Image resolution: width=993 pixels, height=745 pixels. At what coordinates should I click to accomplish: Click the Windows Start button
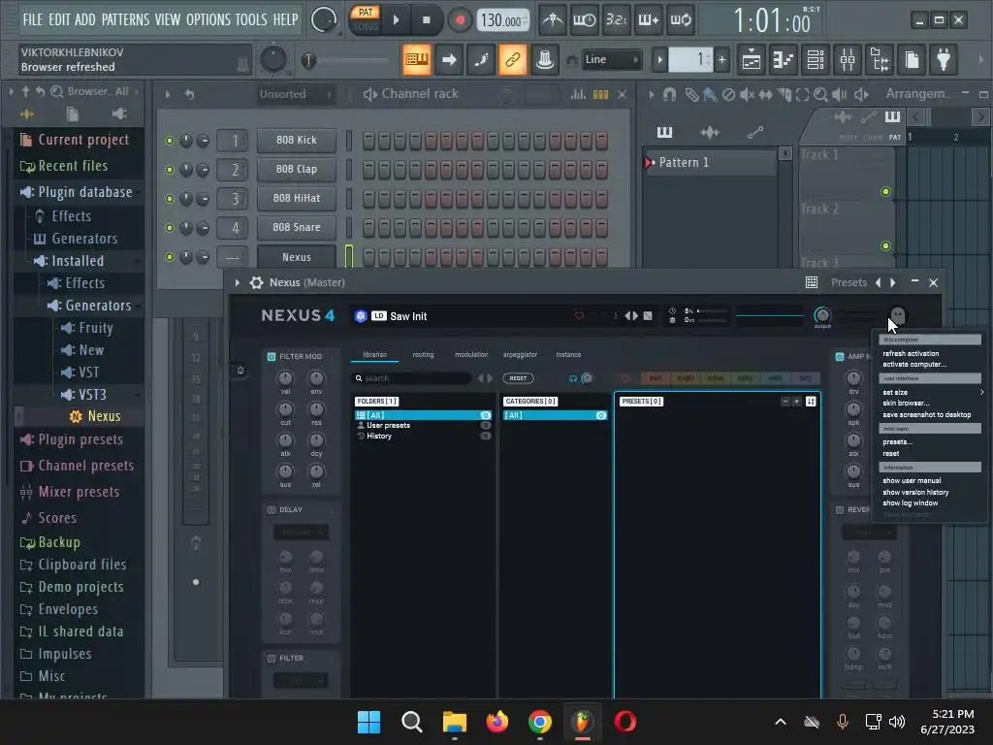(x=368, y=722)
